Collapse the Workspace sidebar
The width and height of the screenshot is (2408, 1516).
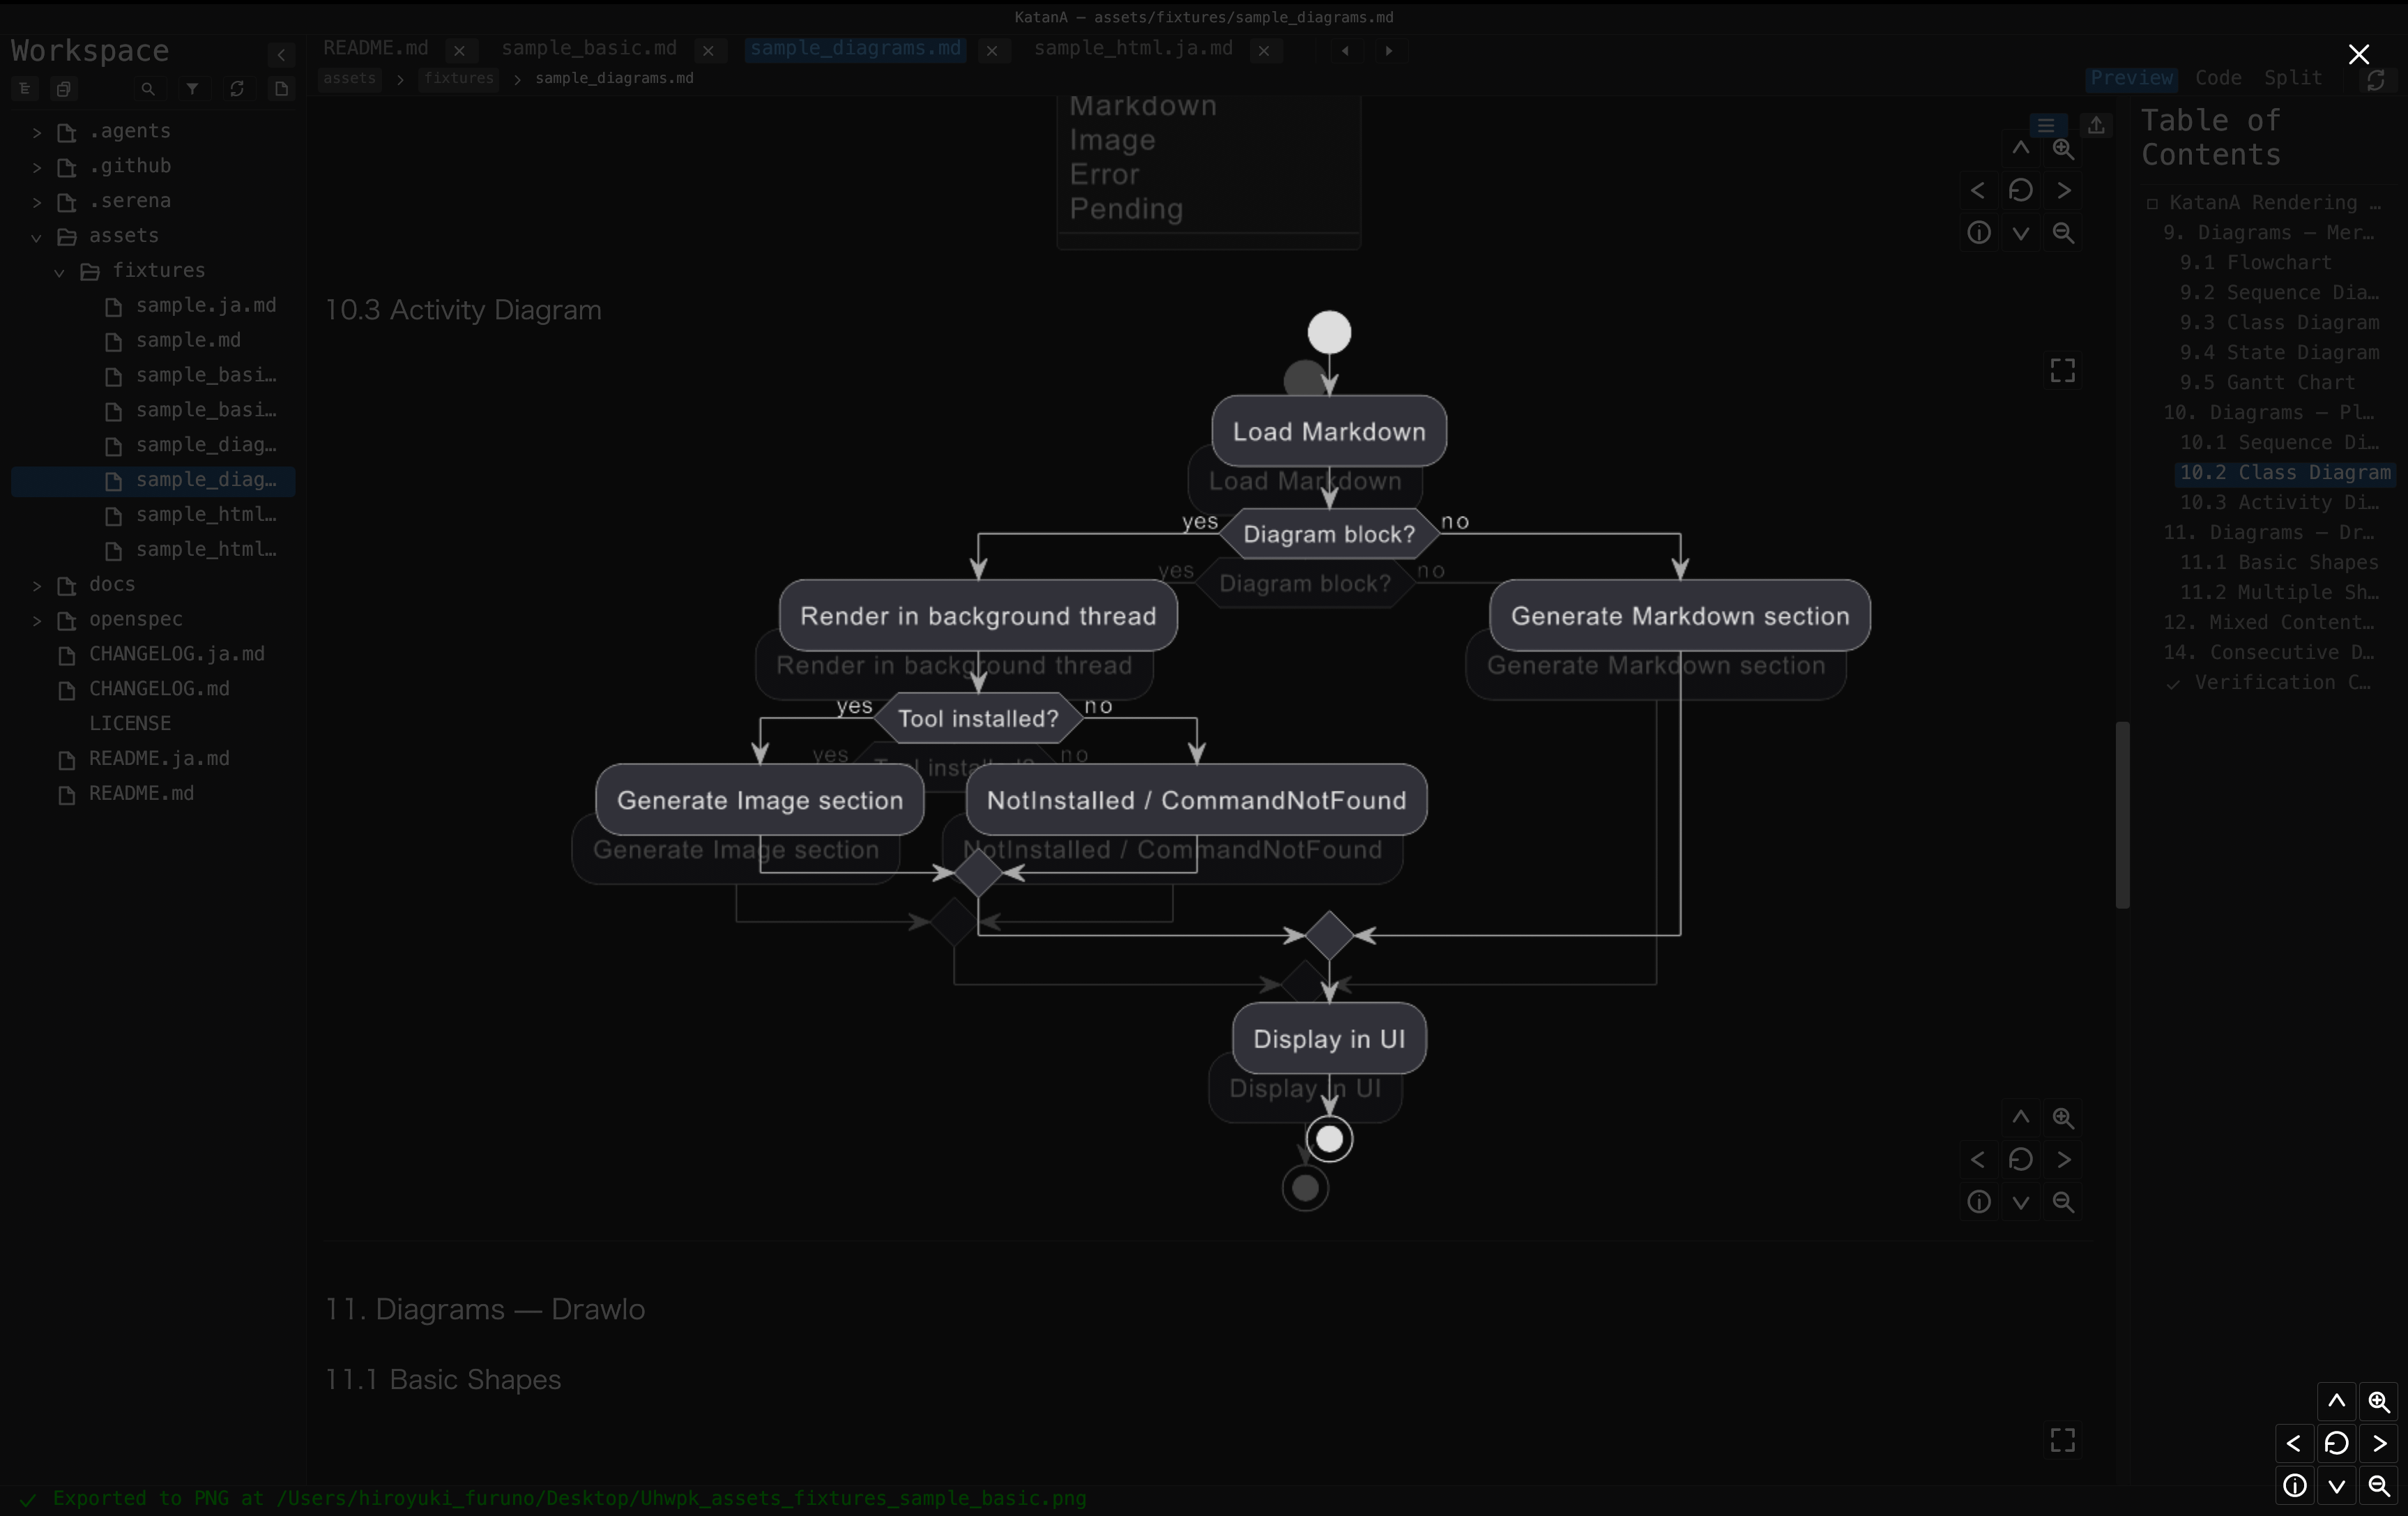point(281,55)
